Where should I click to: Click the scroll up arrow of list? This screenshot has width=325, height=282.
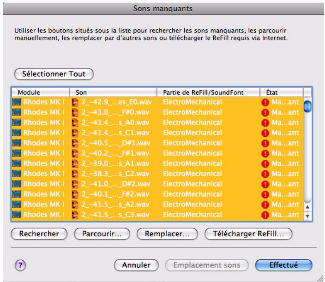[308, 207]
